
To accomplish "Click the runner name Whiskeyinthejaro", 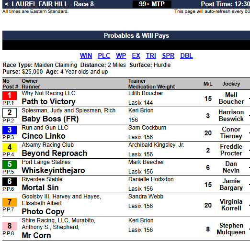I will [x=53, y=171].
